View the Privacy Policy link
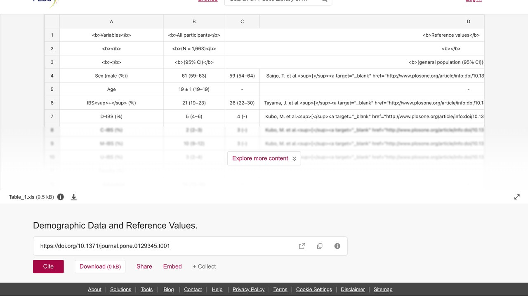The width and height of the screenshot is (528, 297). (248, 290)
